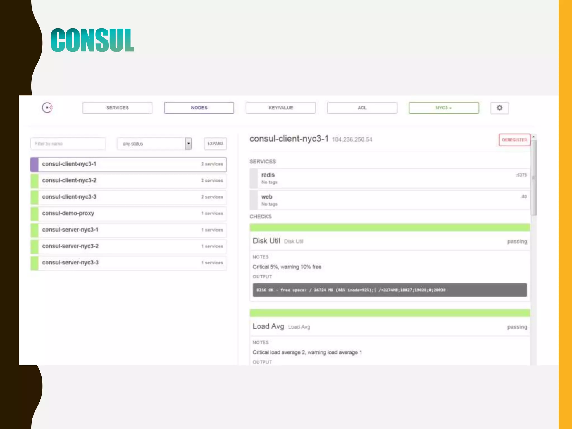Switch to the KEY/VALUE tab

[280, 108]
